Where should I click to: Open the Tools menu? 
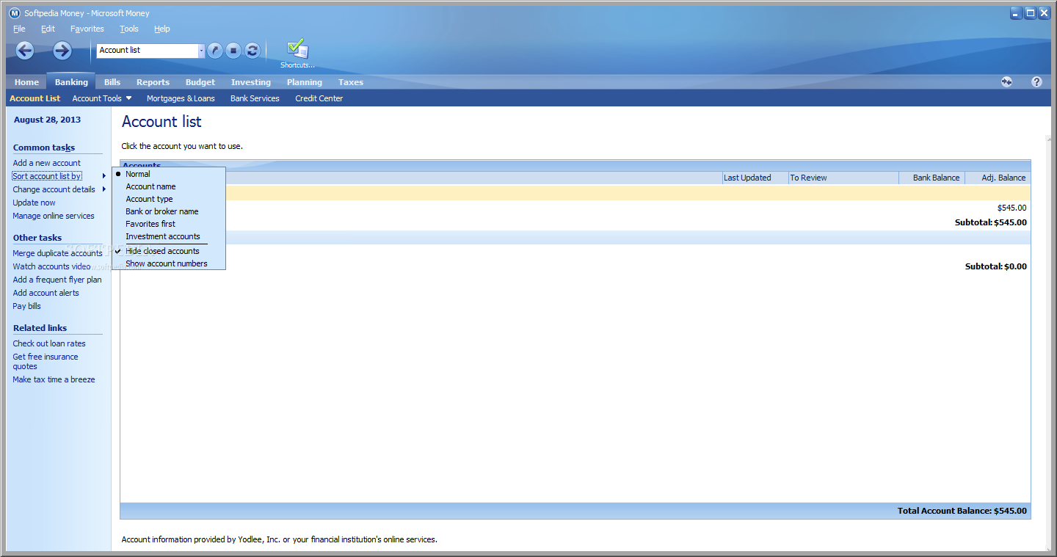coord(129,29)
